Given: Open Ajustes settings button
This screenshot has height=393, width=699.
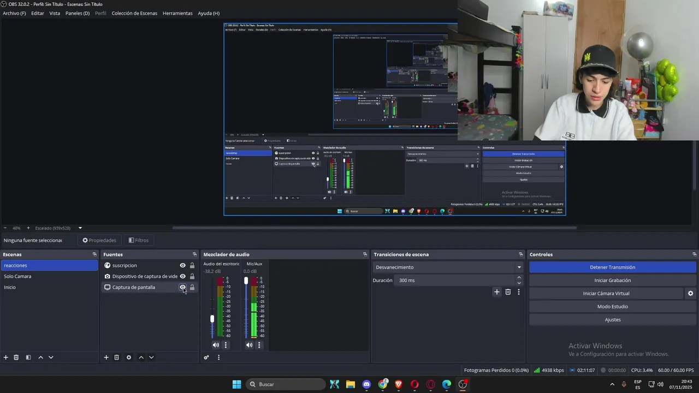Looking at the screenshot, I should 612,320.
